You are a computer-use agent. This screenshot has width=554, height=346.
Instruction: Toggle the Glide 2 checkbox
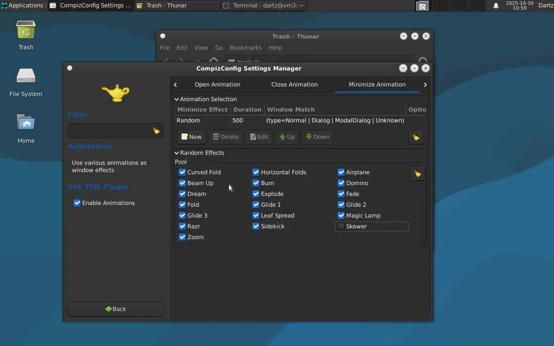(x=341, y=205)
